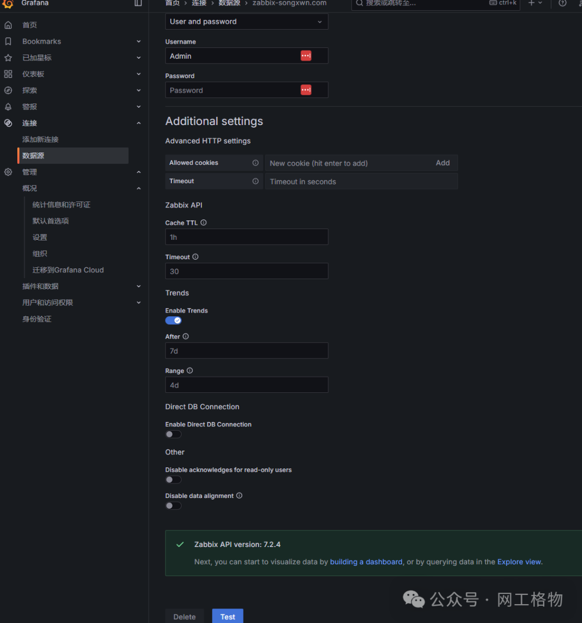Open 统计信息和许可证 page
582x623 pixels.
61,205
